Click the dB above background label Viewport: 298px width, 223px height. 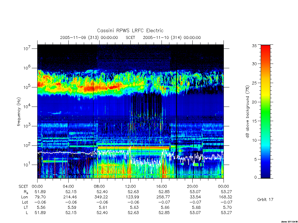pyautogui.click(x=247, y=111)
